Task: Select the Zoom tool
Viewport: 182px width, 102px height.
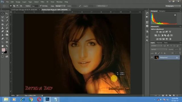Action: [x=7, y=46]
